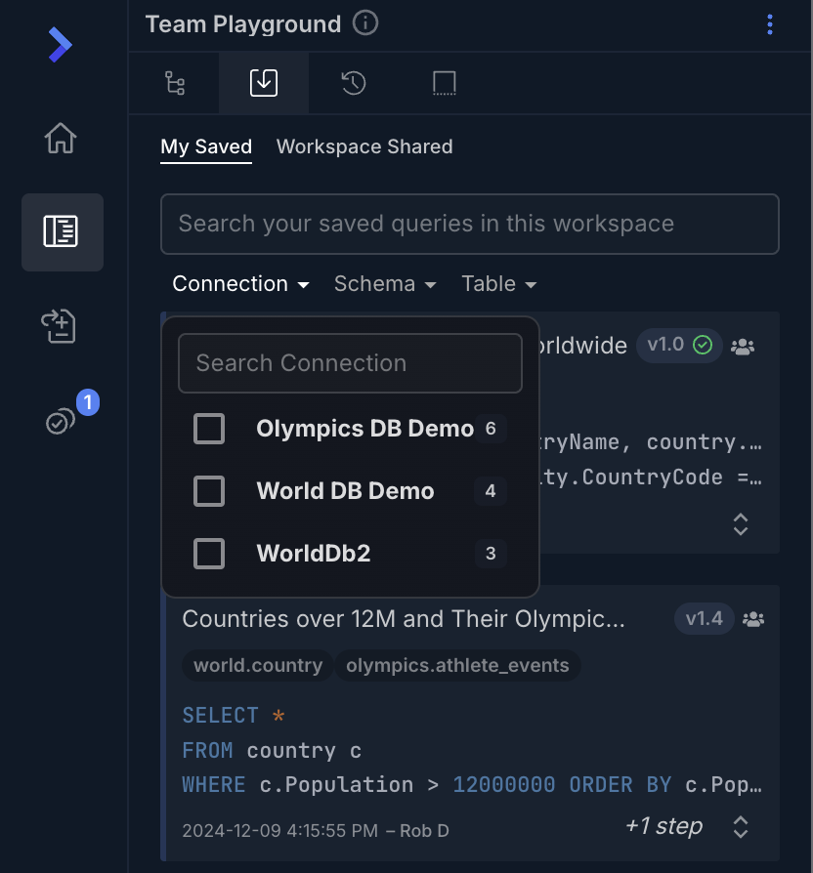Open the query editor sidebar icon
The image size is (813, 873).
pos(61,231)
